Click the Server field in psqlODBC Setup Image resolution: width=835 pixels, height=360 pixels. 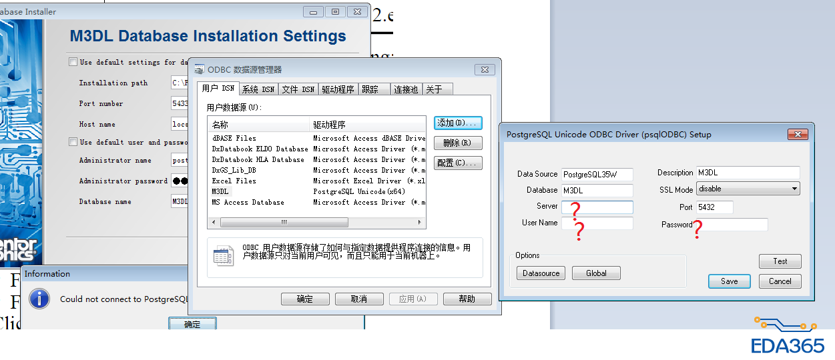coord(597,207)
